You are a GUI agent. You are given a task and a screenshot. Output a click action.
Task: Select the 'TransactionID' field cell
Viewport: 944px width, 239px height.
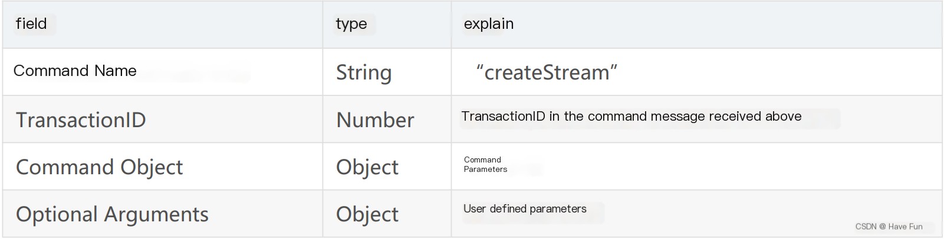(x=162, y=119)
